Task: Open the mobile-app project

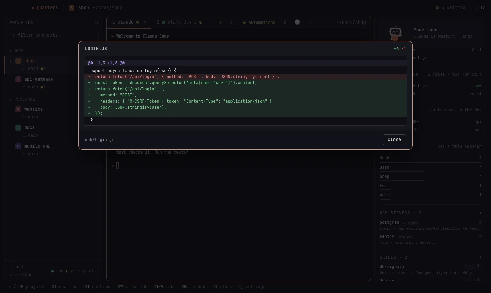Action: click(54, 150)
